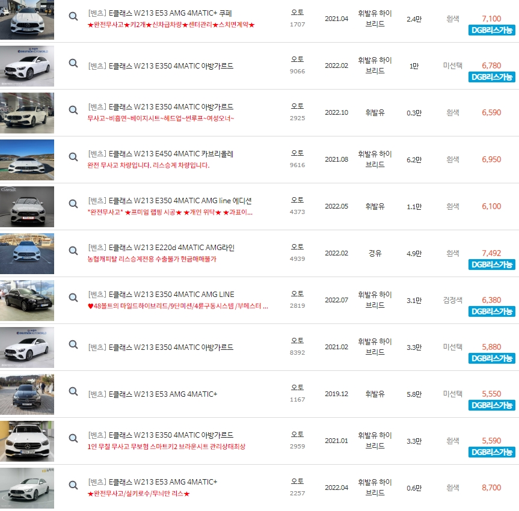
Task: Open thumbnail of 5,590 E350 아방가르드
Action: pyautogui.click(x=27, y=441)
